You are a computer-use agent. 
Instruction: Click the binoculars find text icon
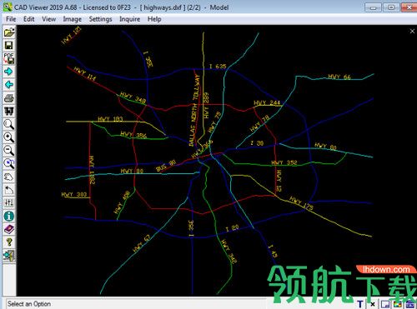9,111
